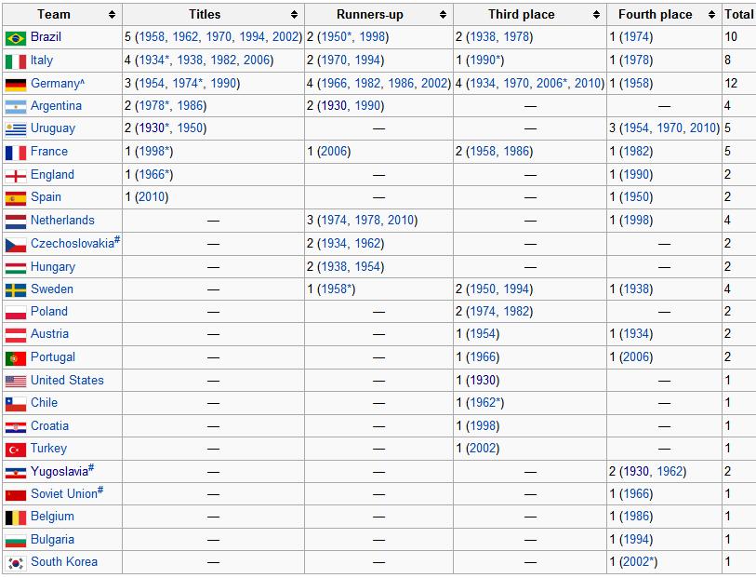
Task: Click the Total column header
Action: (738, 15)
